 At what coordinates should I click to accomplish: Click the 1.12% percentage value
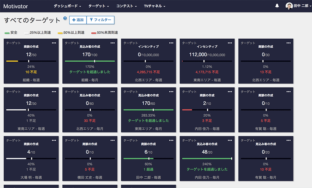pyautogui.click(x=207, y=67)
